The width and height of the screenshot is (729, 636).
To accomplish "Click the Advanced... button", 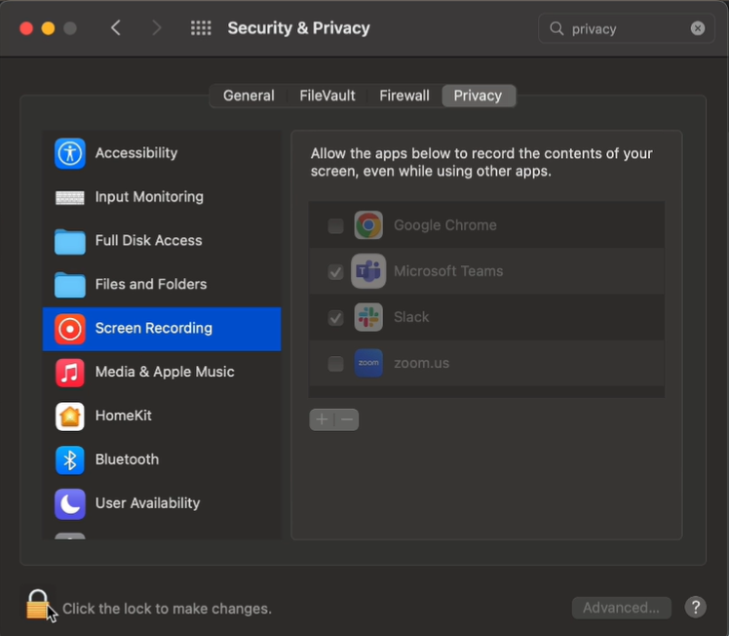I will [x=621, y=608].
